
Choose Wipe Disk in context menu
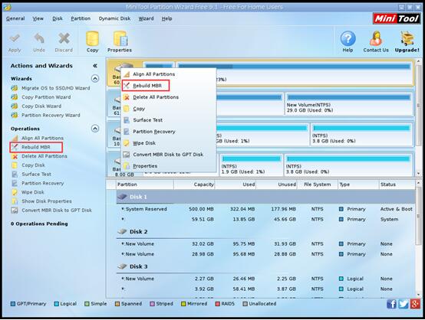click(169, 143)
